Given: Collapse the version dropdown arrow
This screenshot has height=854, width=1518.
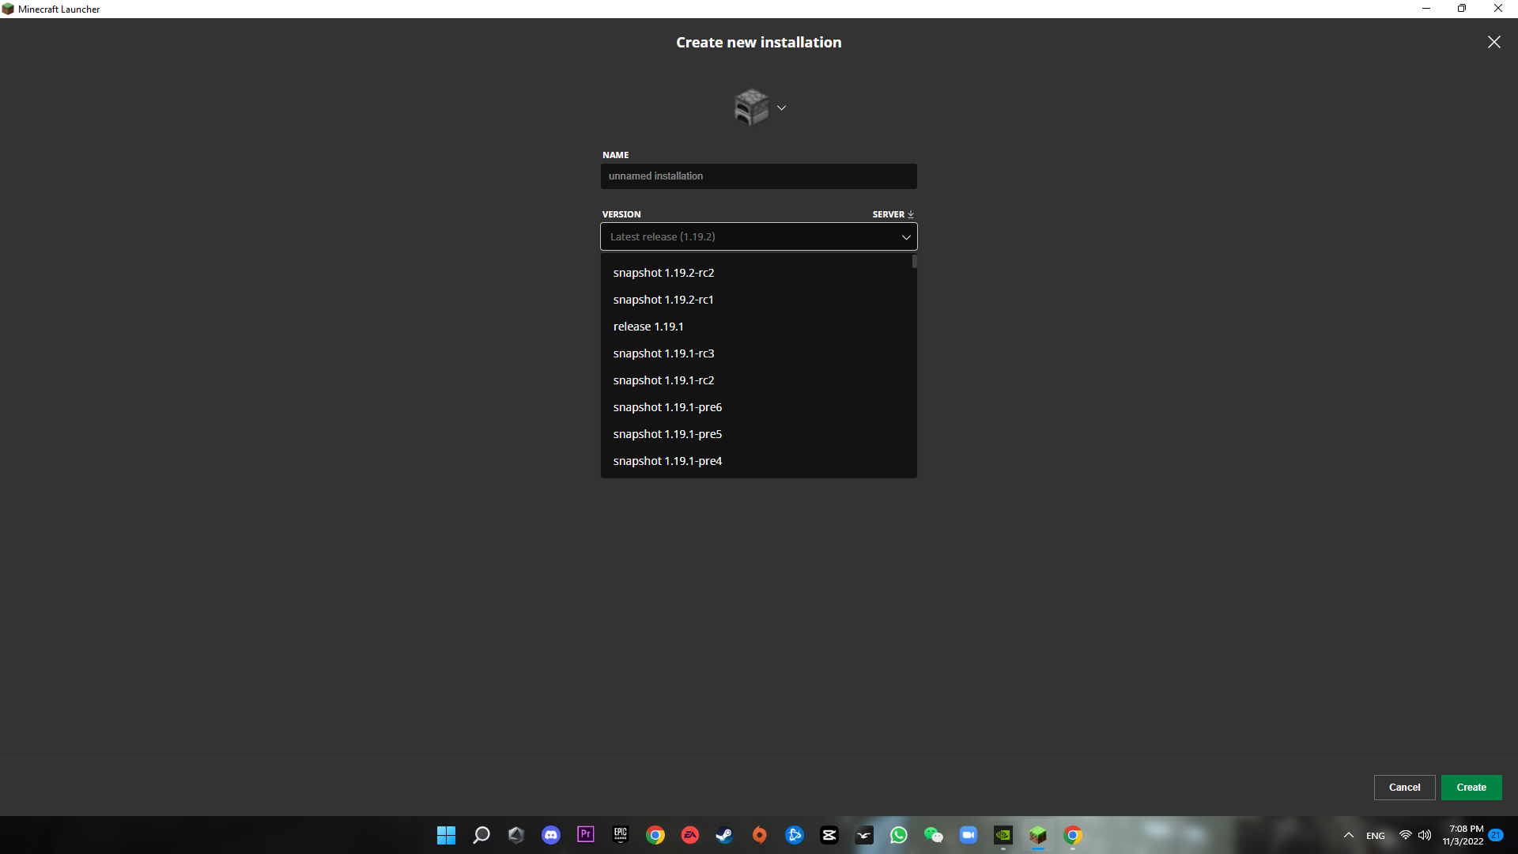Looking at the screenshot, I should 906,237.
